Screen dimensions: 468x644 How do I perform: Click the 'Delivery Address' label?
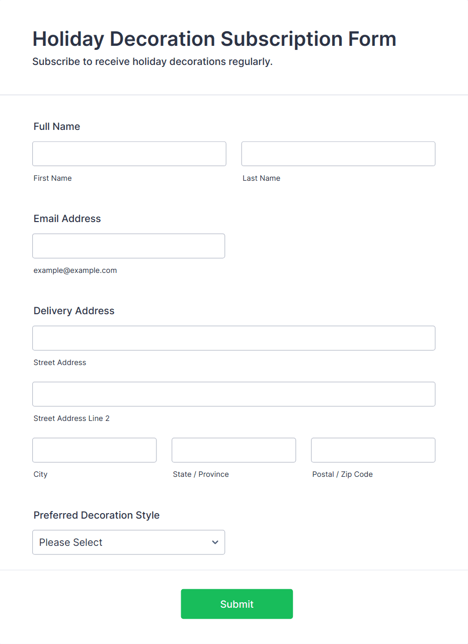(x=74, y=311)
